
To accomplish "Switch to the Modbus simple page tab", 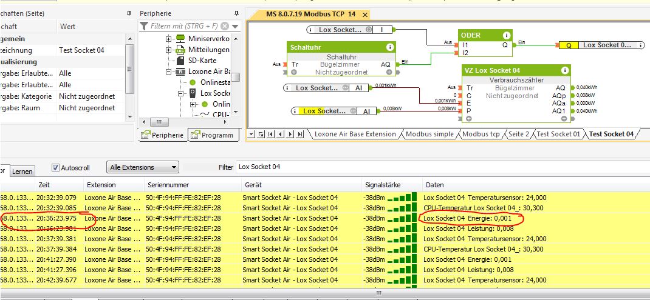I will click(x=429, y=134).
